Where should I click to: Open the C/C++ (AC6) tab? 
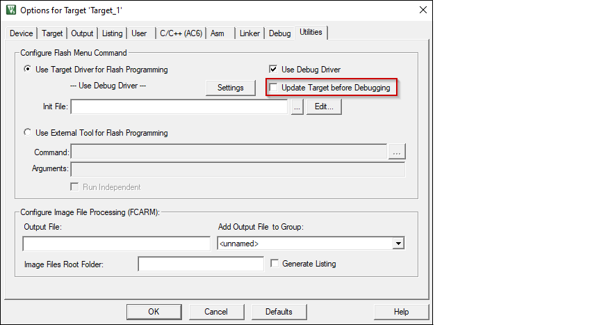coord(180,33)
